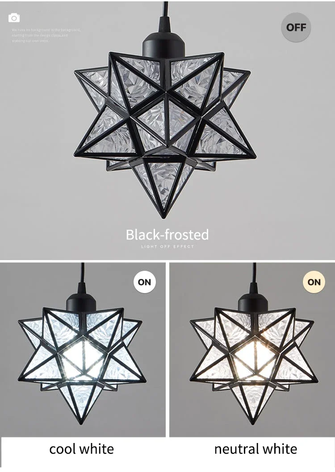Click the small caption text beside the camera
Image resolution: width=335 pixels, height=472 pixels.
point(46,35)
